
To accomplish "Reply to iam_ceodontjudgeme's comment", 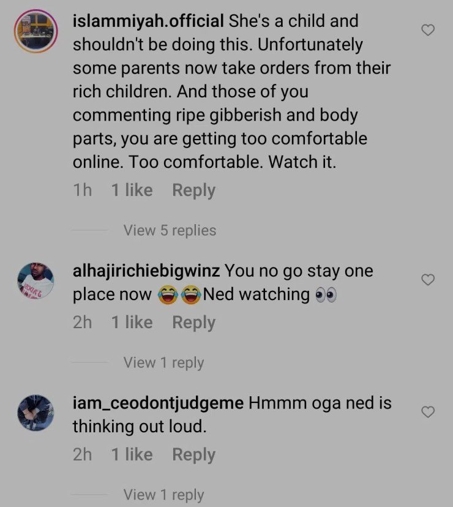I will (x=193, y=455).
